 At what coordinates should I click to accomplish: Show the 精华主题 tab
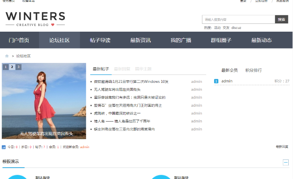click(143, 69)
